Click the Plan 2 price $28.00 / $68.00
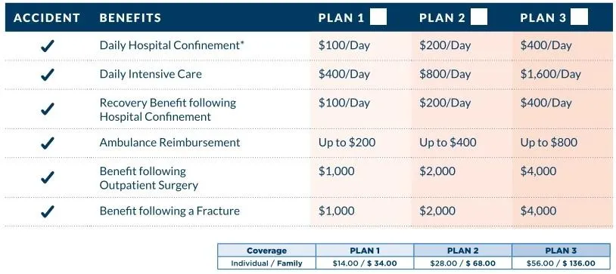The width and height of the screenshot is (616, 274). [463, 263]
